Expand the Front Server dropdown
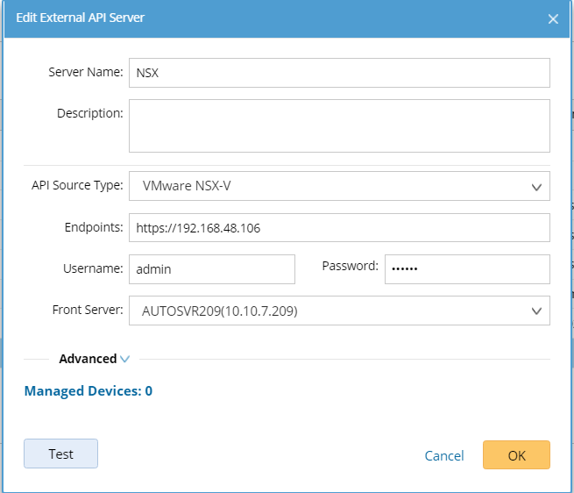Viewport: 574px width, 493px height. click(339, 311)
